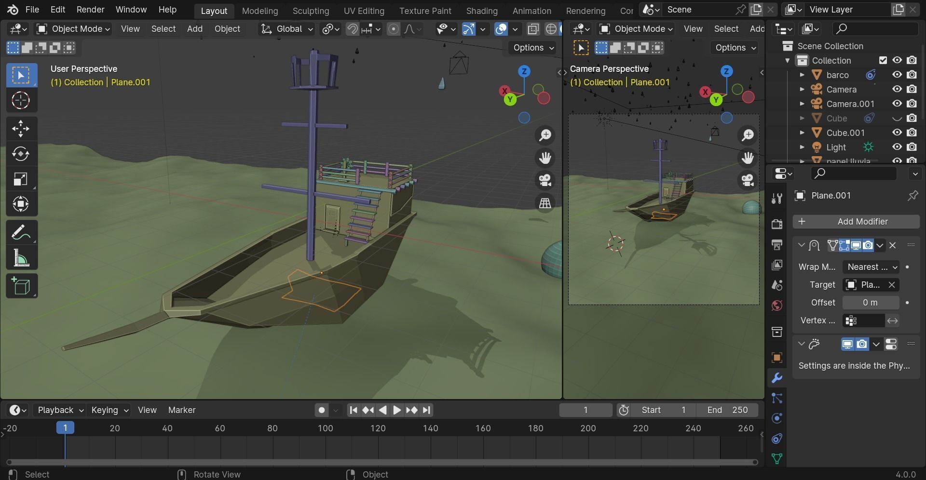Expand the barco item in outliner
The image size is (926, 480).
tap(802, 75)
